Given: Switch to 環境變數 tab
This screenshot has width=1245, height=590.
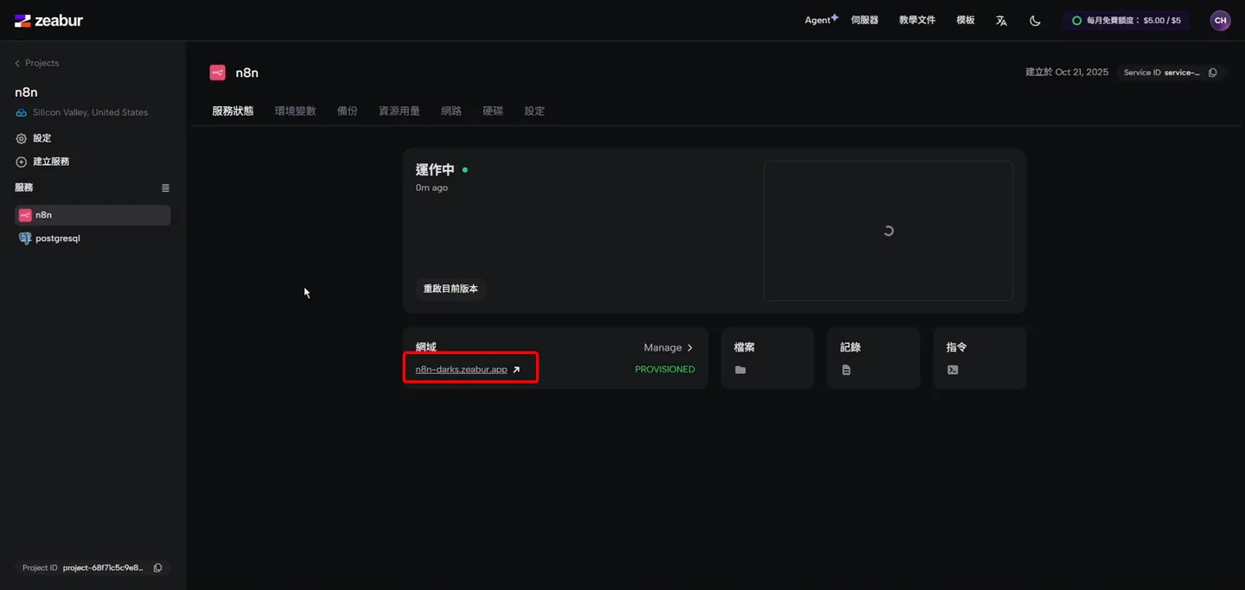Looking at the screenshot, I should point(296,111).
